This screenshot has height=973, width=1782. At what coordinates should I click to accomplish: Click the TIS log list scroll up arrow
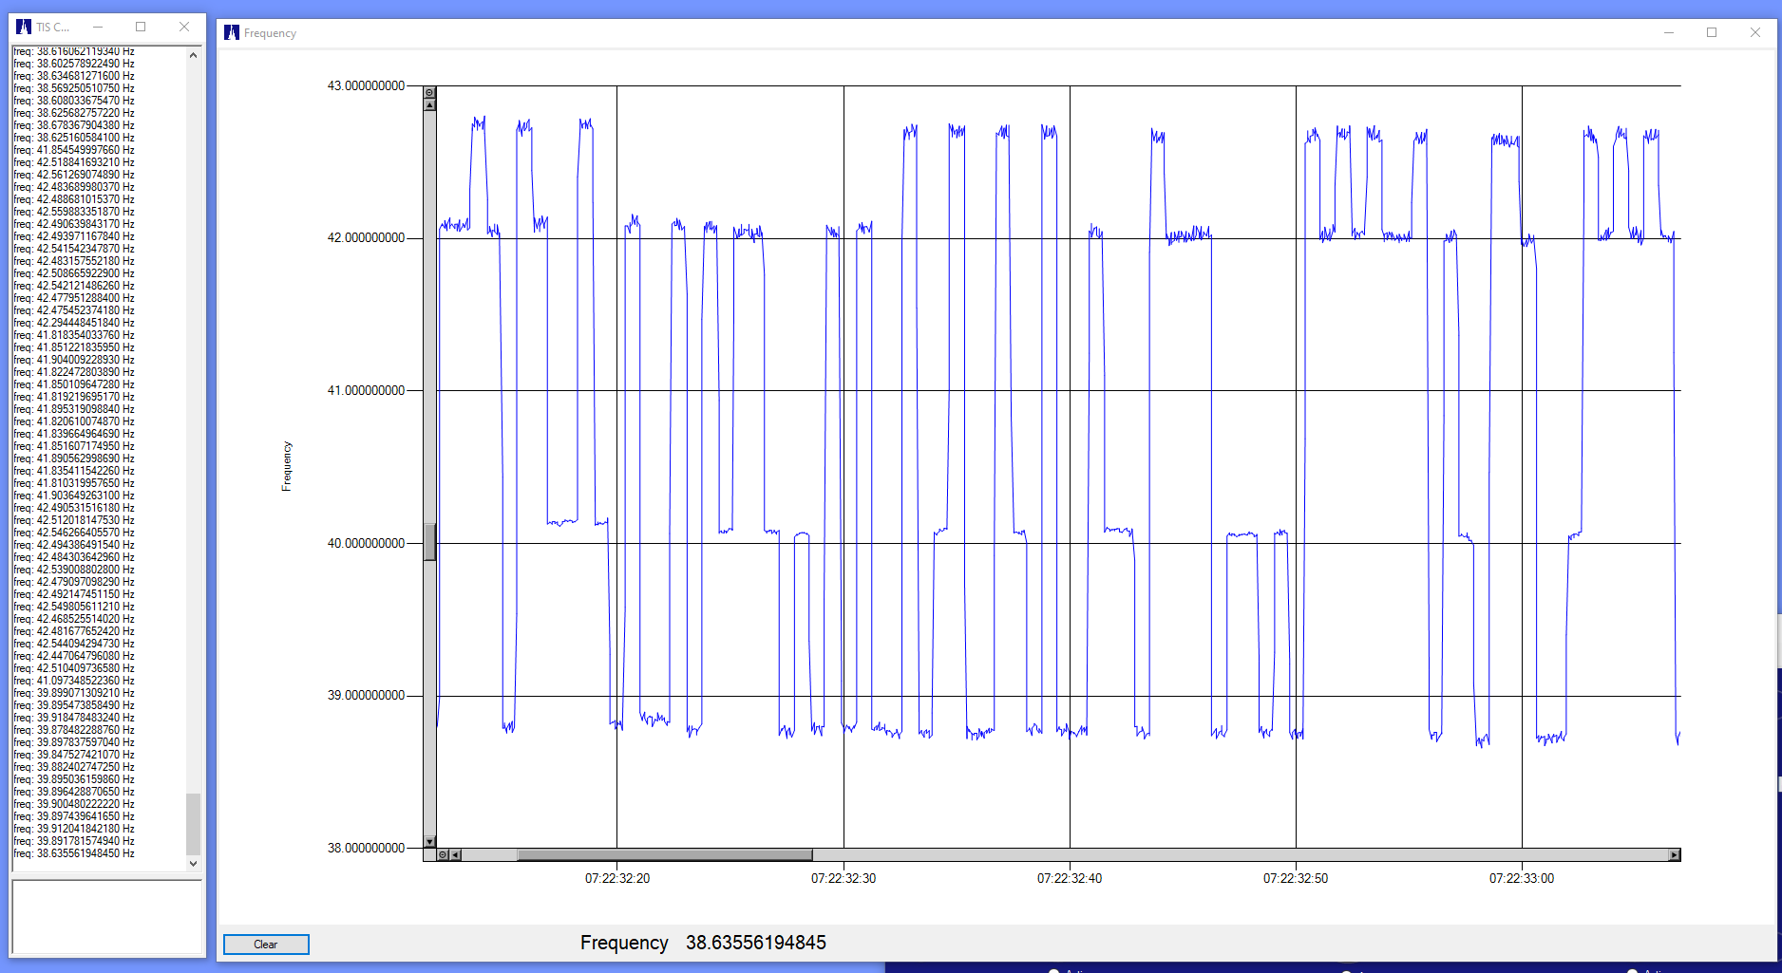click(x=194, y=55)
